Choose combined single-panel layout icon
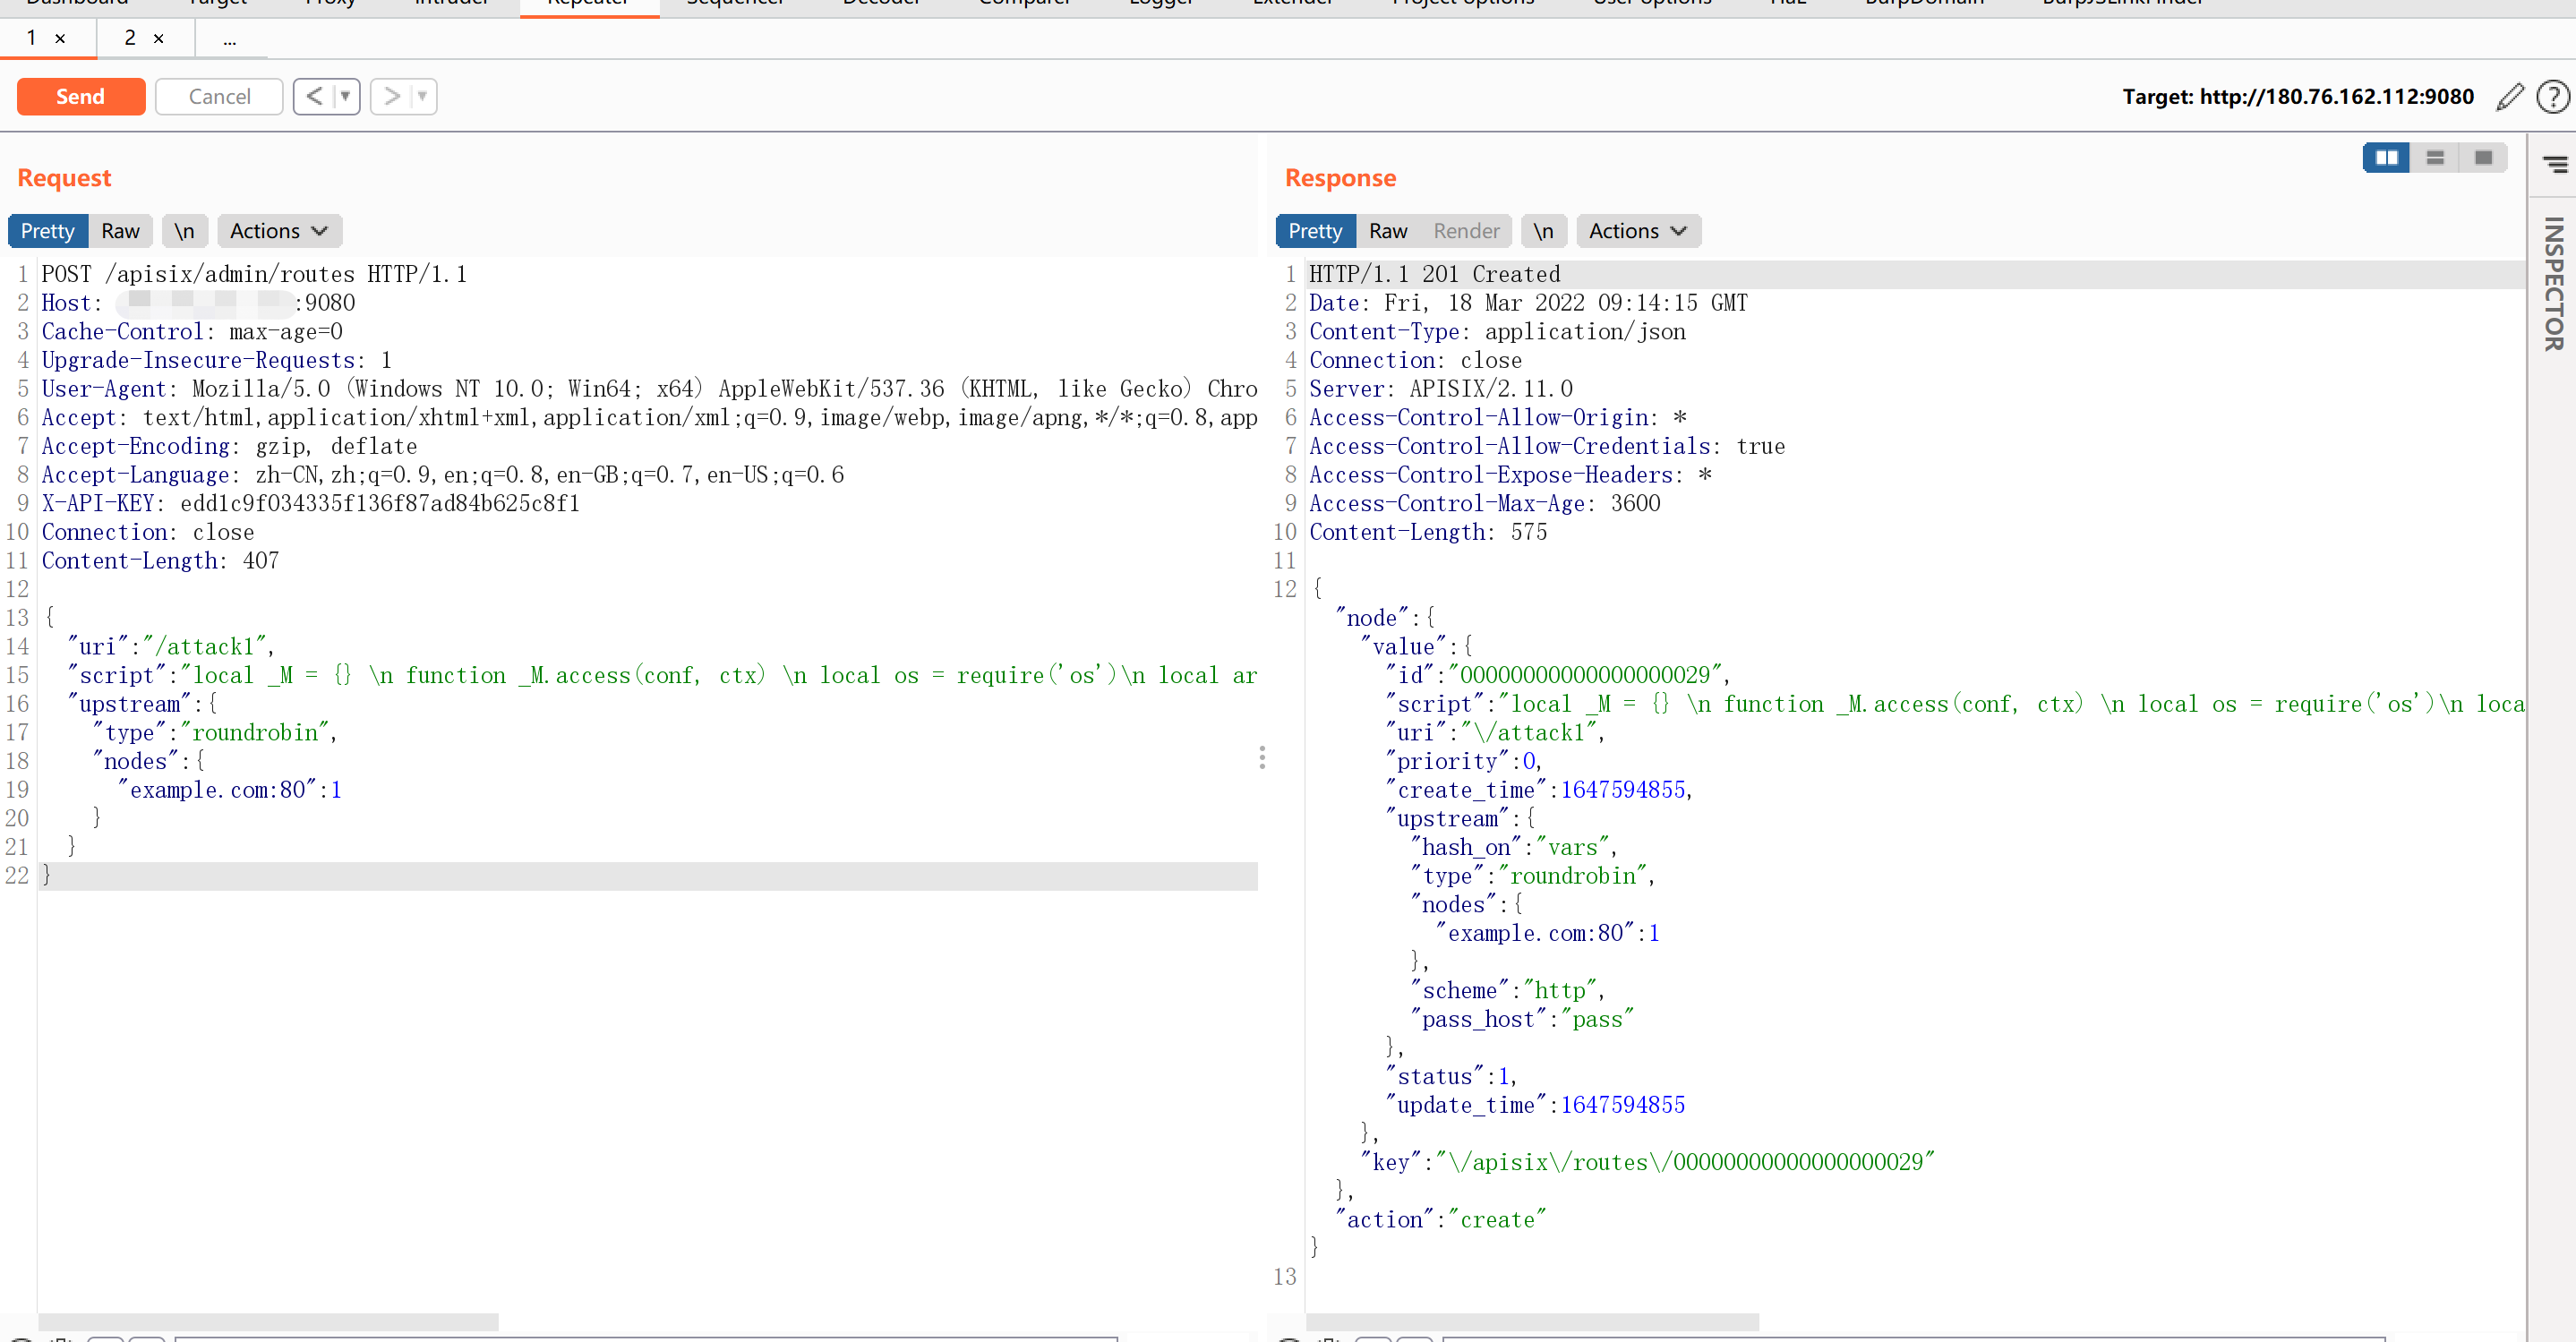2576x1342 pixels. pyautogui.click(x=2483, y=158)
